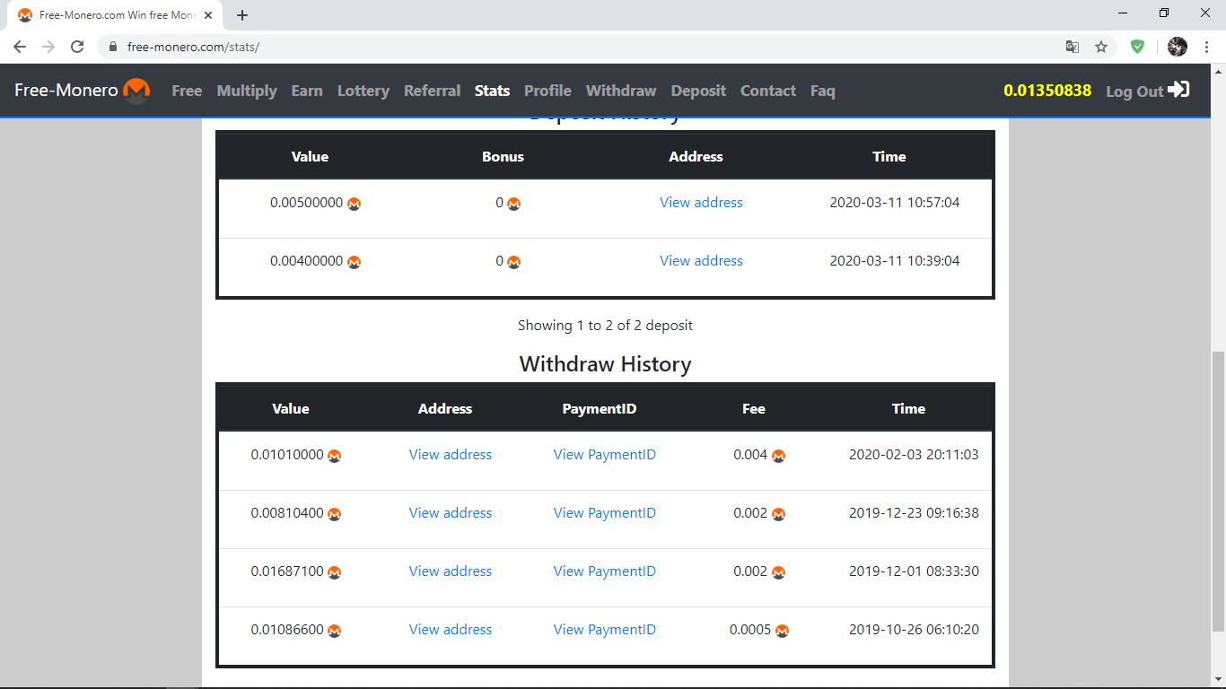Click 'Showing 1 to 2 of 2 deposit' text
The width and height of the screenshot is (1226, 689).
pos(606,325)
